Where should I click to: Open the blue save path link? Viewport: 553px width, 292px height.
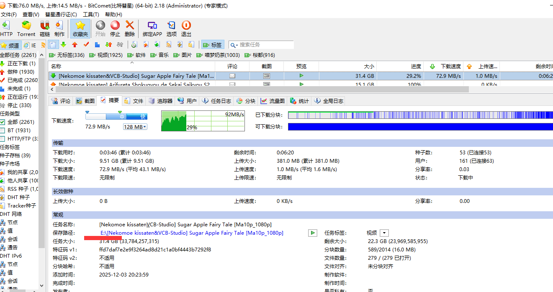click(x=192, y=233)
